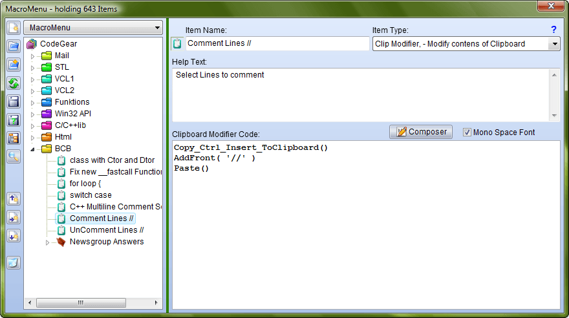Viewport: 569px width, 318px height.
Task: Click the red Newsgroup Answers book icon
Action: (x=61, y=242)
